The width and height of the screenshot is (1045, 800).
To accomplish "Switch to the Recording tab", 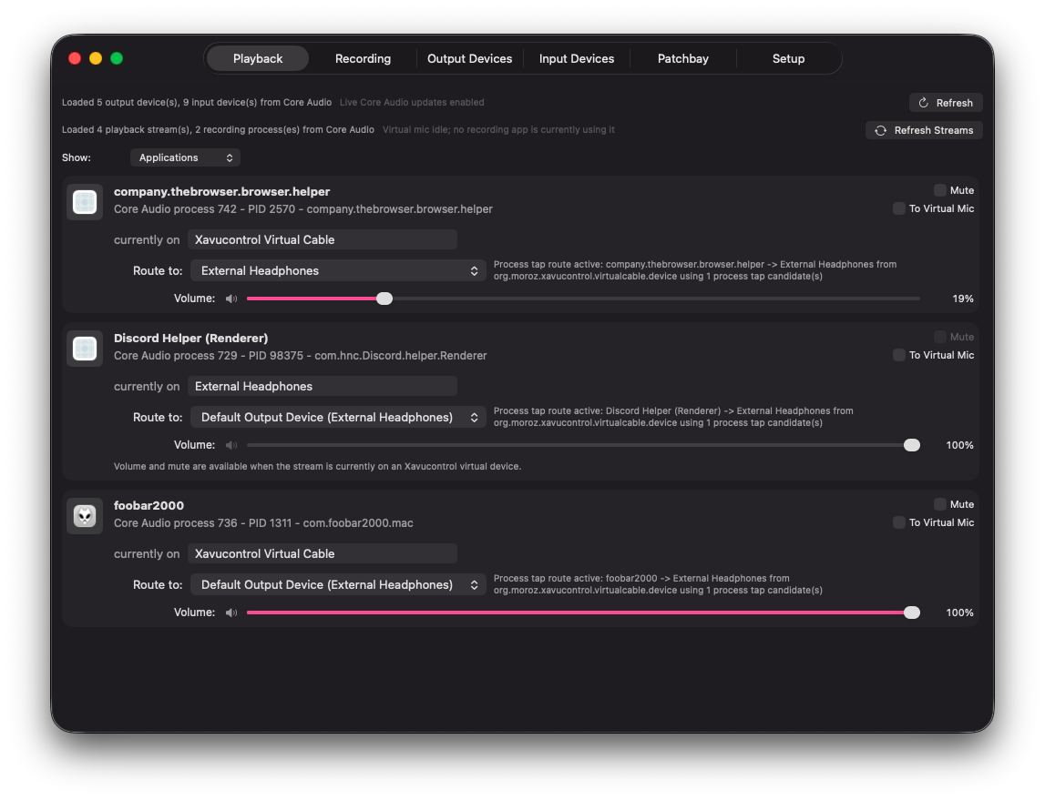I will pyautogui.click(x=364, y=58).
